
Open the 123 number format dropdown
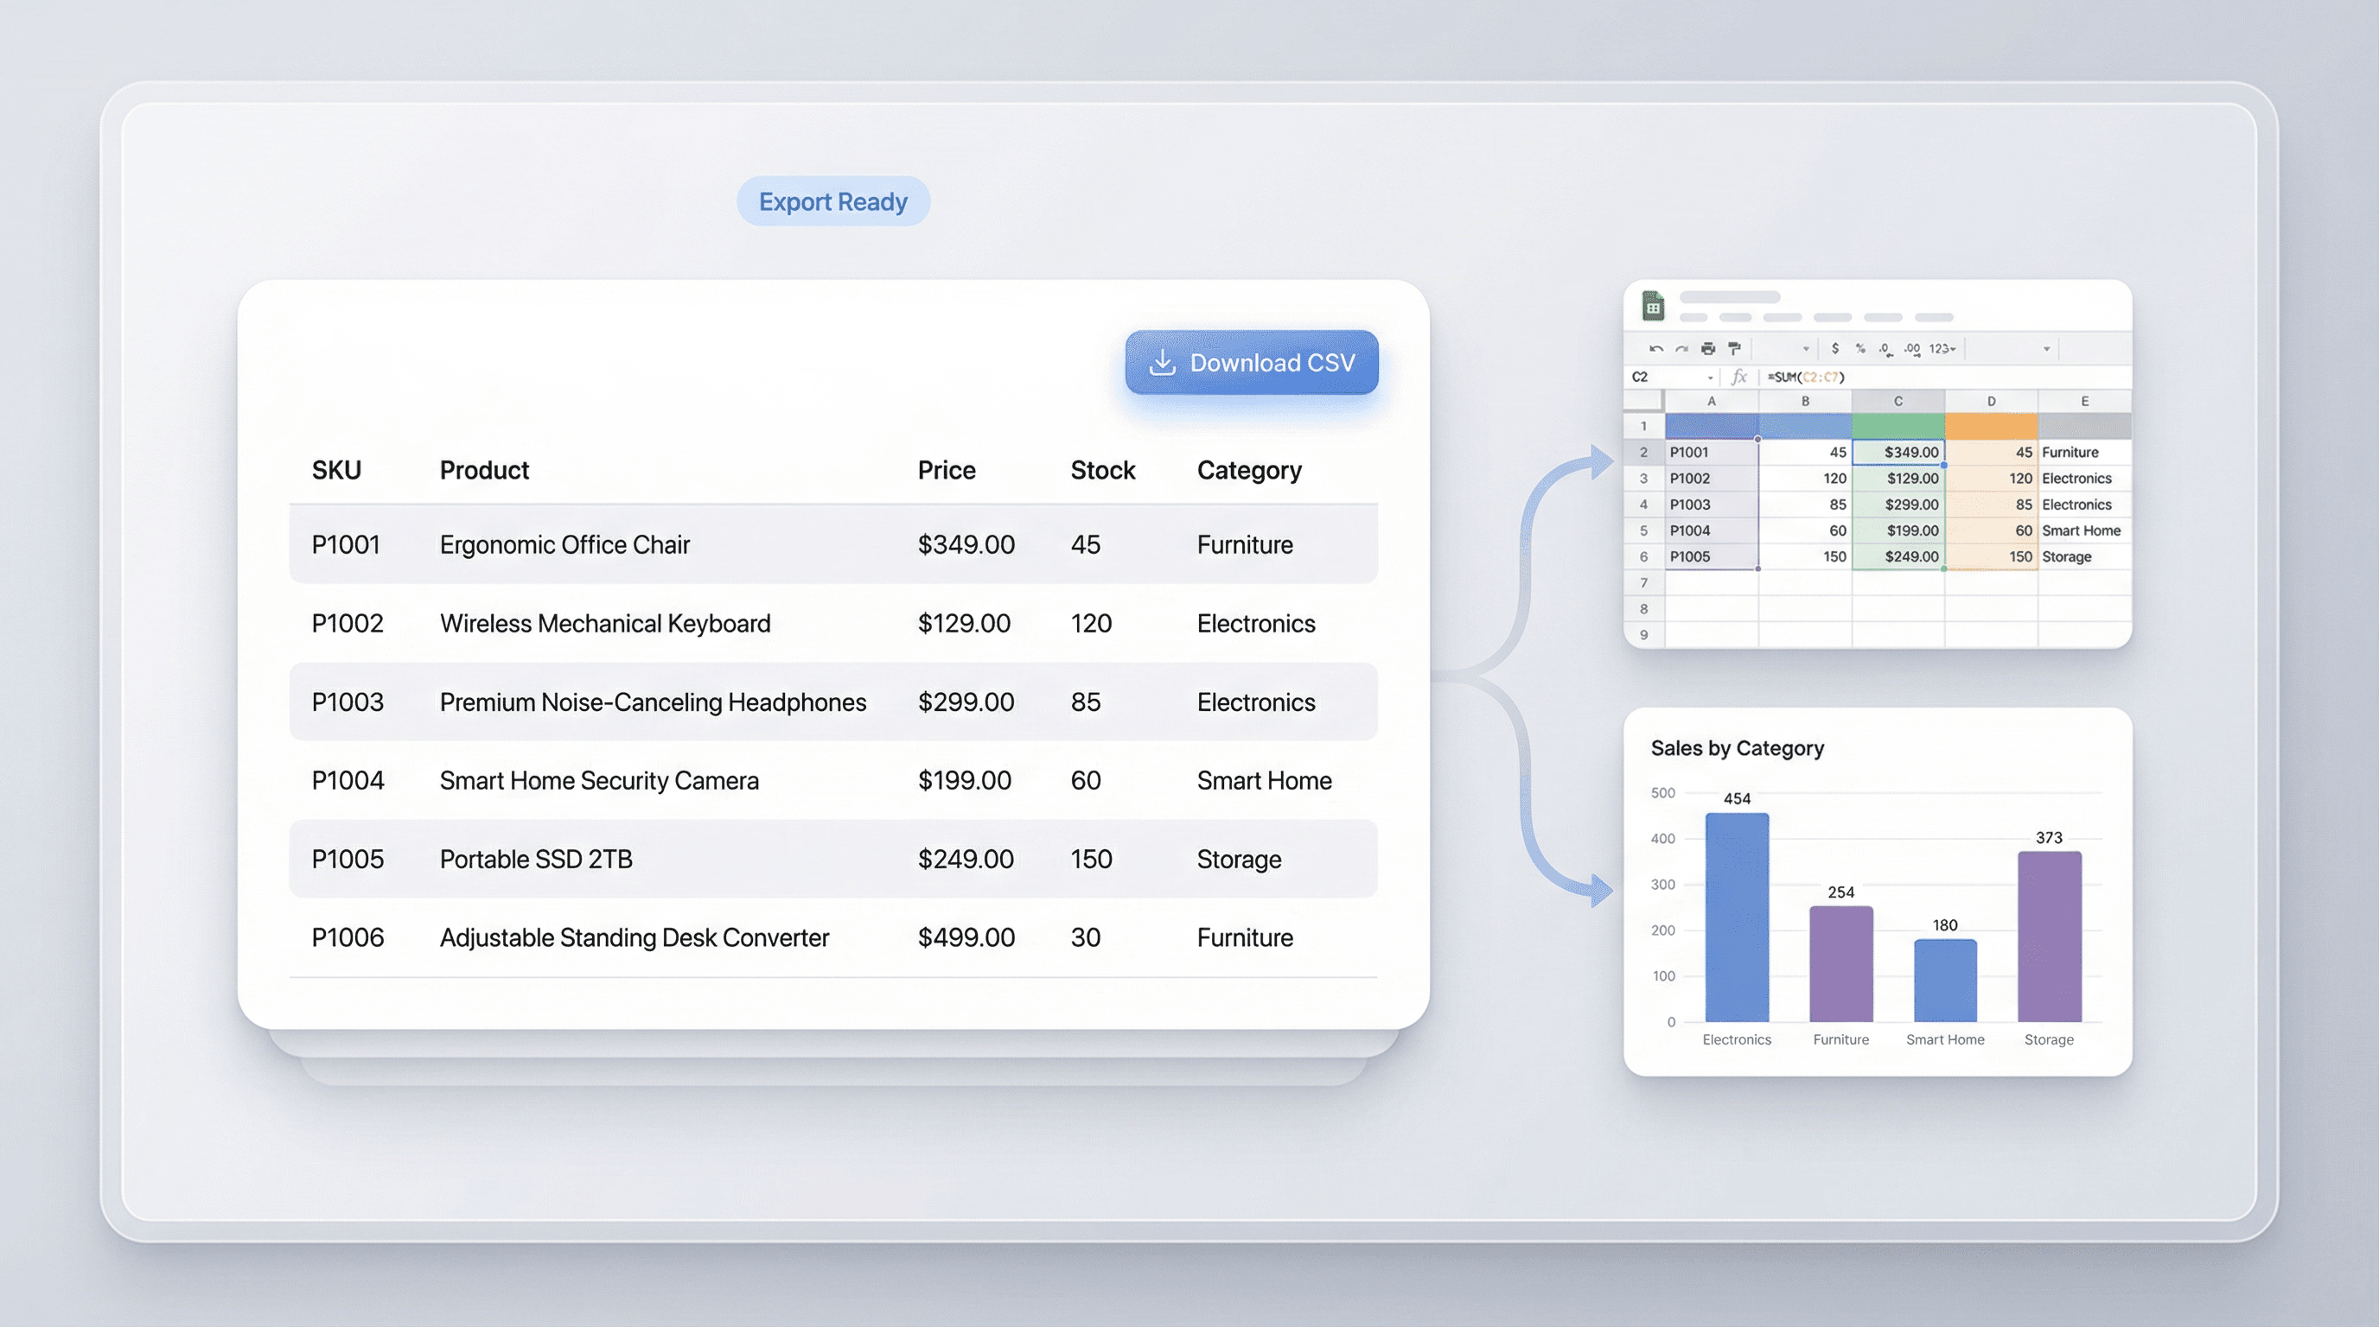[1942, 349]
